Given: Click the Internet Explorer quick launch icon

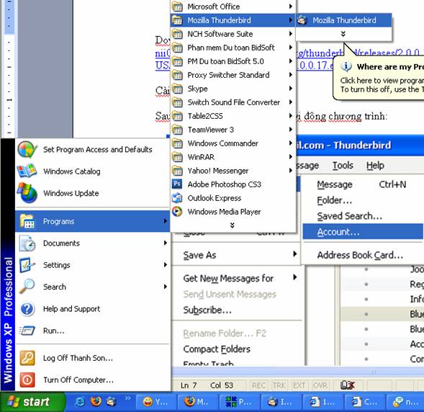Looking at the screenshot, I should 80,402.
